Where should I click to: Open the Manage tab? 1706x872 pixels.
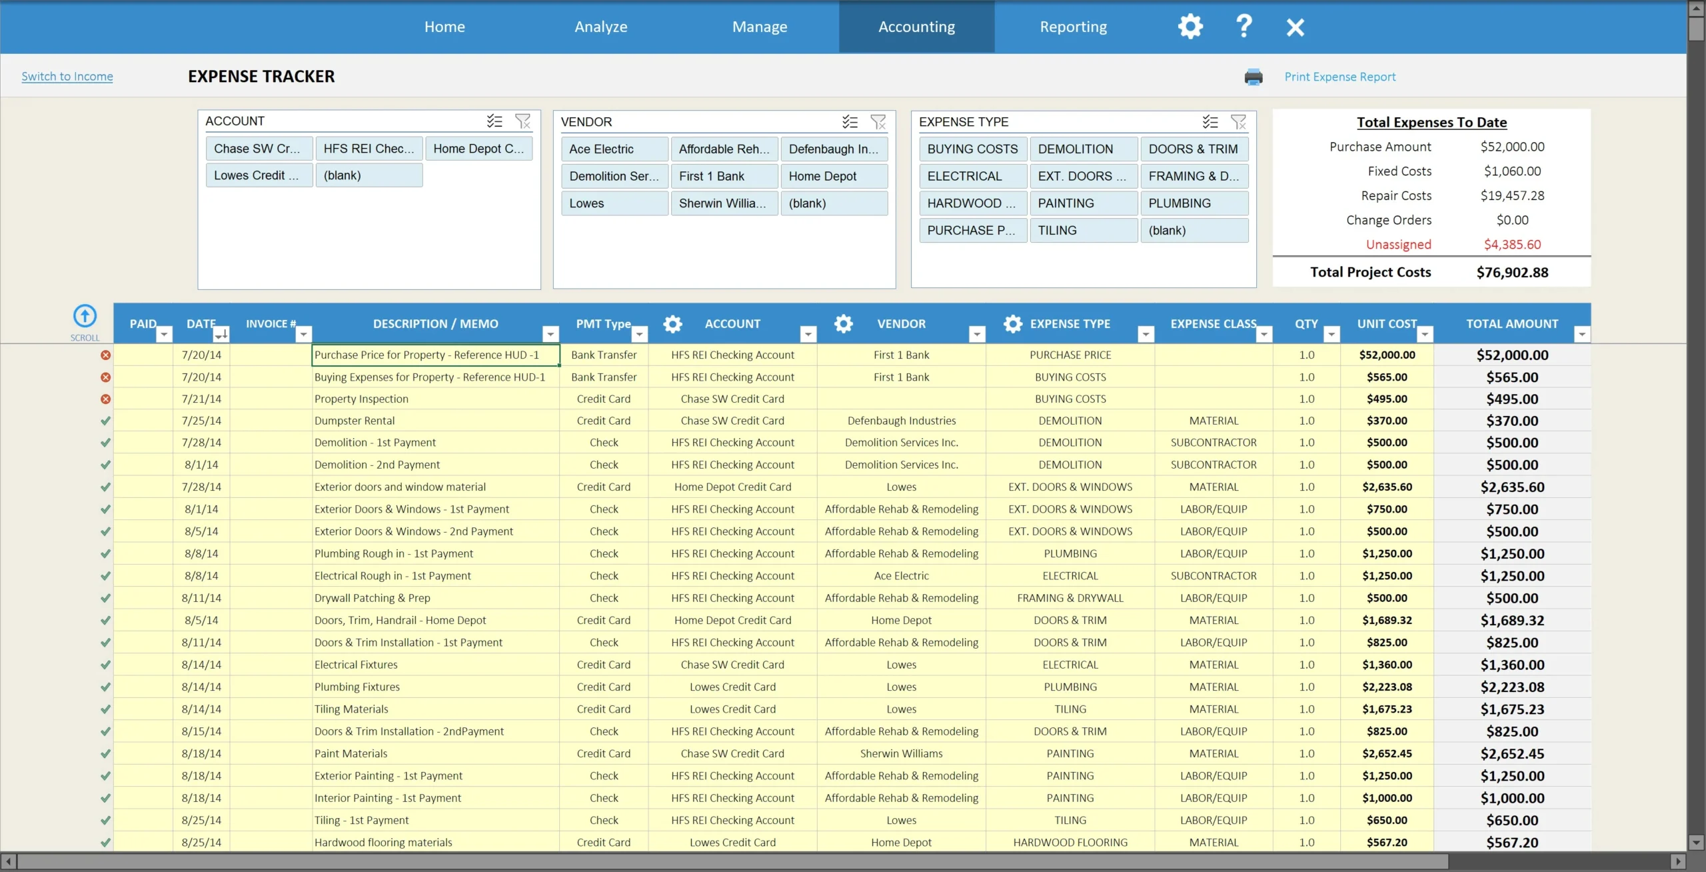pos(760,27)
